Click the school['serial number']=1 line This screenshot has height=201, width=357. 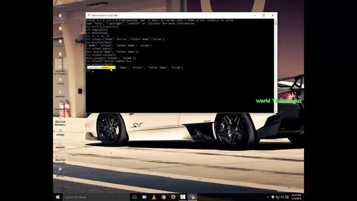[109, 61]
